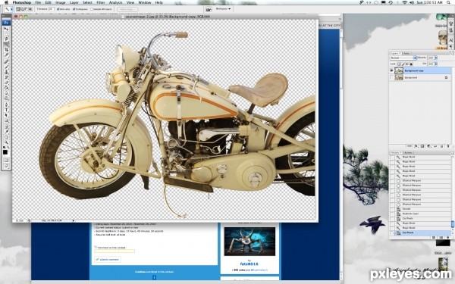Click the Go to Bridge icon
This screenshot has height=284, width=455.
tap(209, 9)
